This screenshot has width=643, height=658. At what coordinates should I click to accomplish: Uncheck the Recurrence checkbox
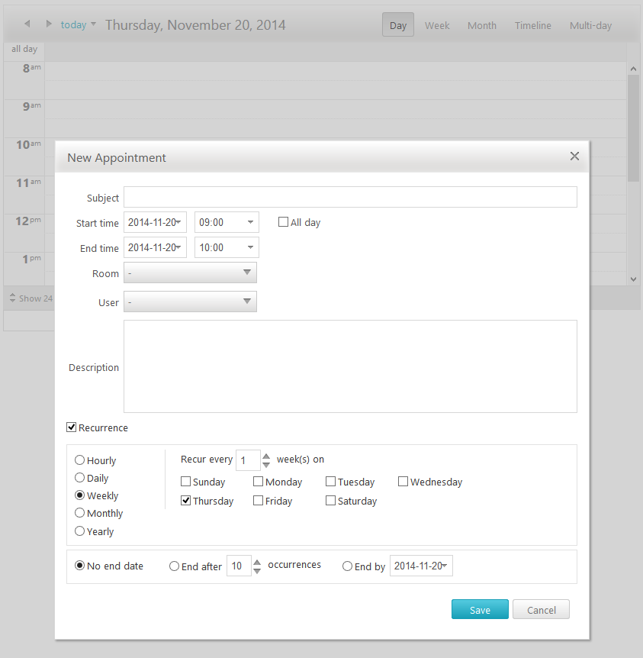[71, 427]
